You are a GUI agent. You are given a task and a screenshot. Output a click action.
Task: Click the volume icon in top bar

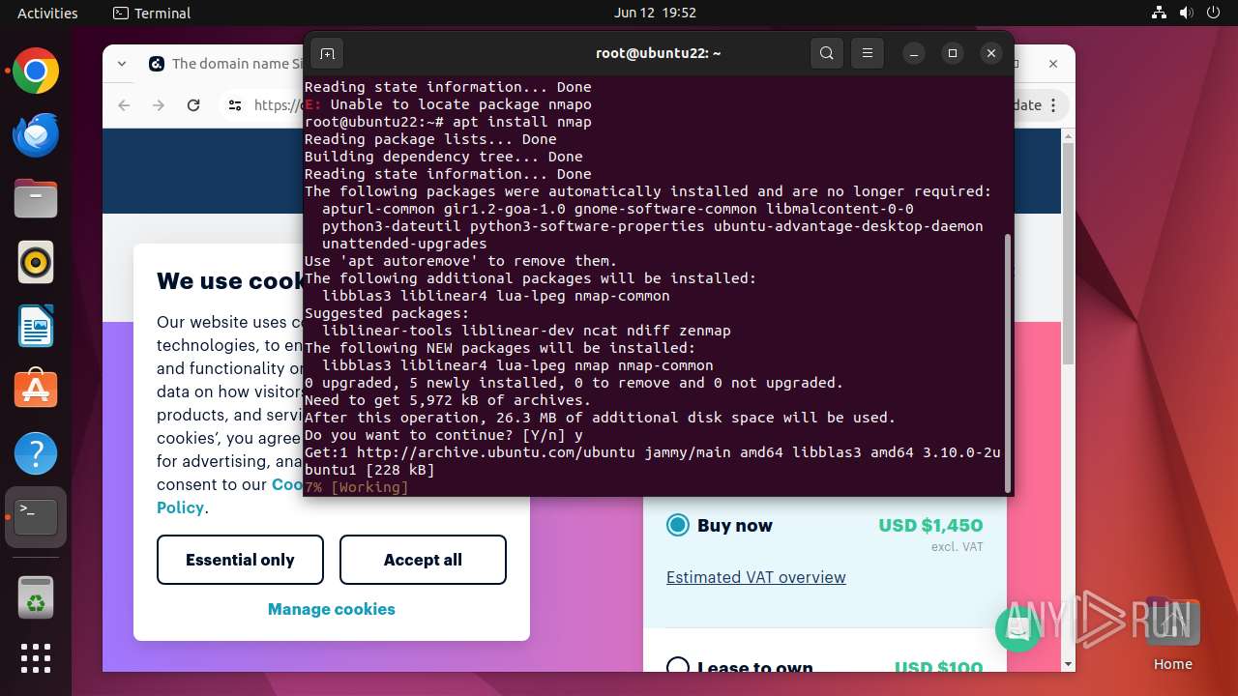1187,13
